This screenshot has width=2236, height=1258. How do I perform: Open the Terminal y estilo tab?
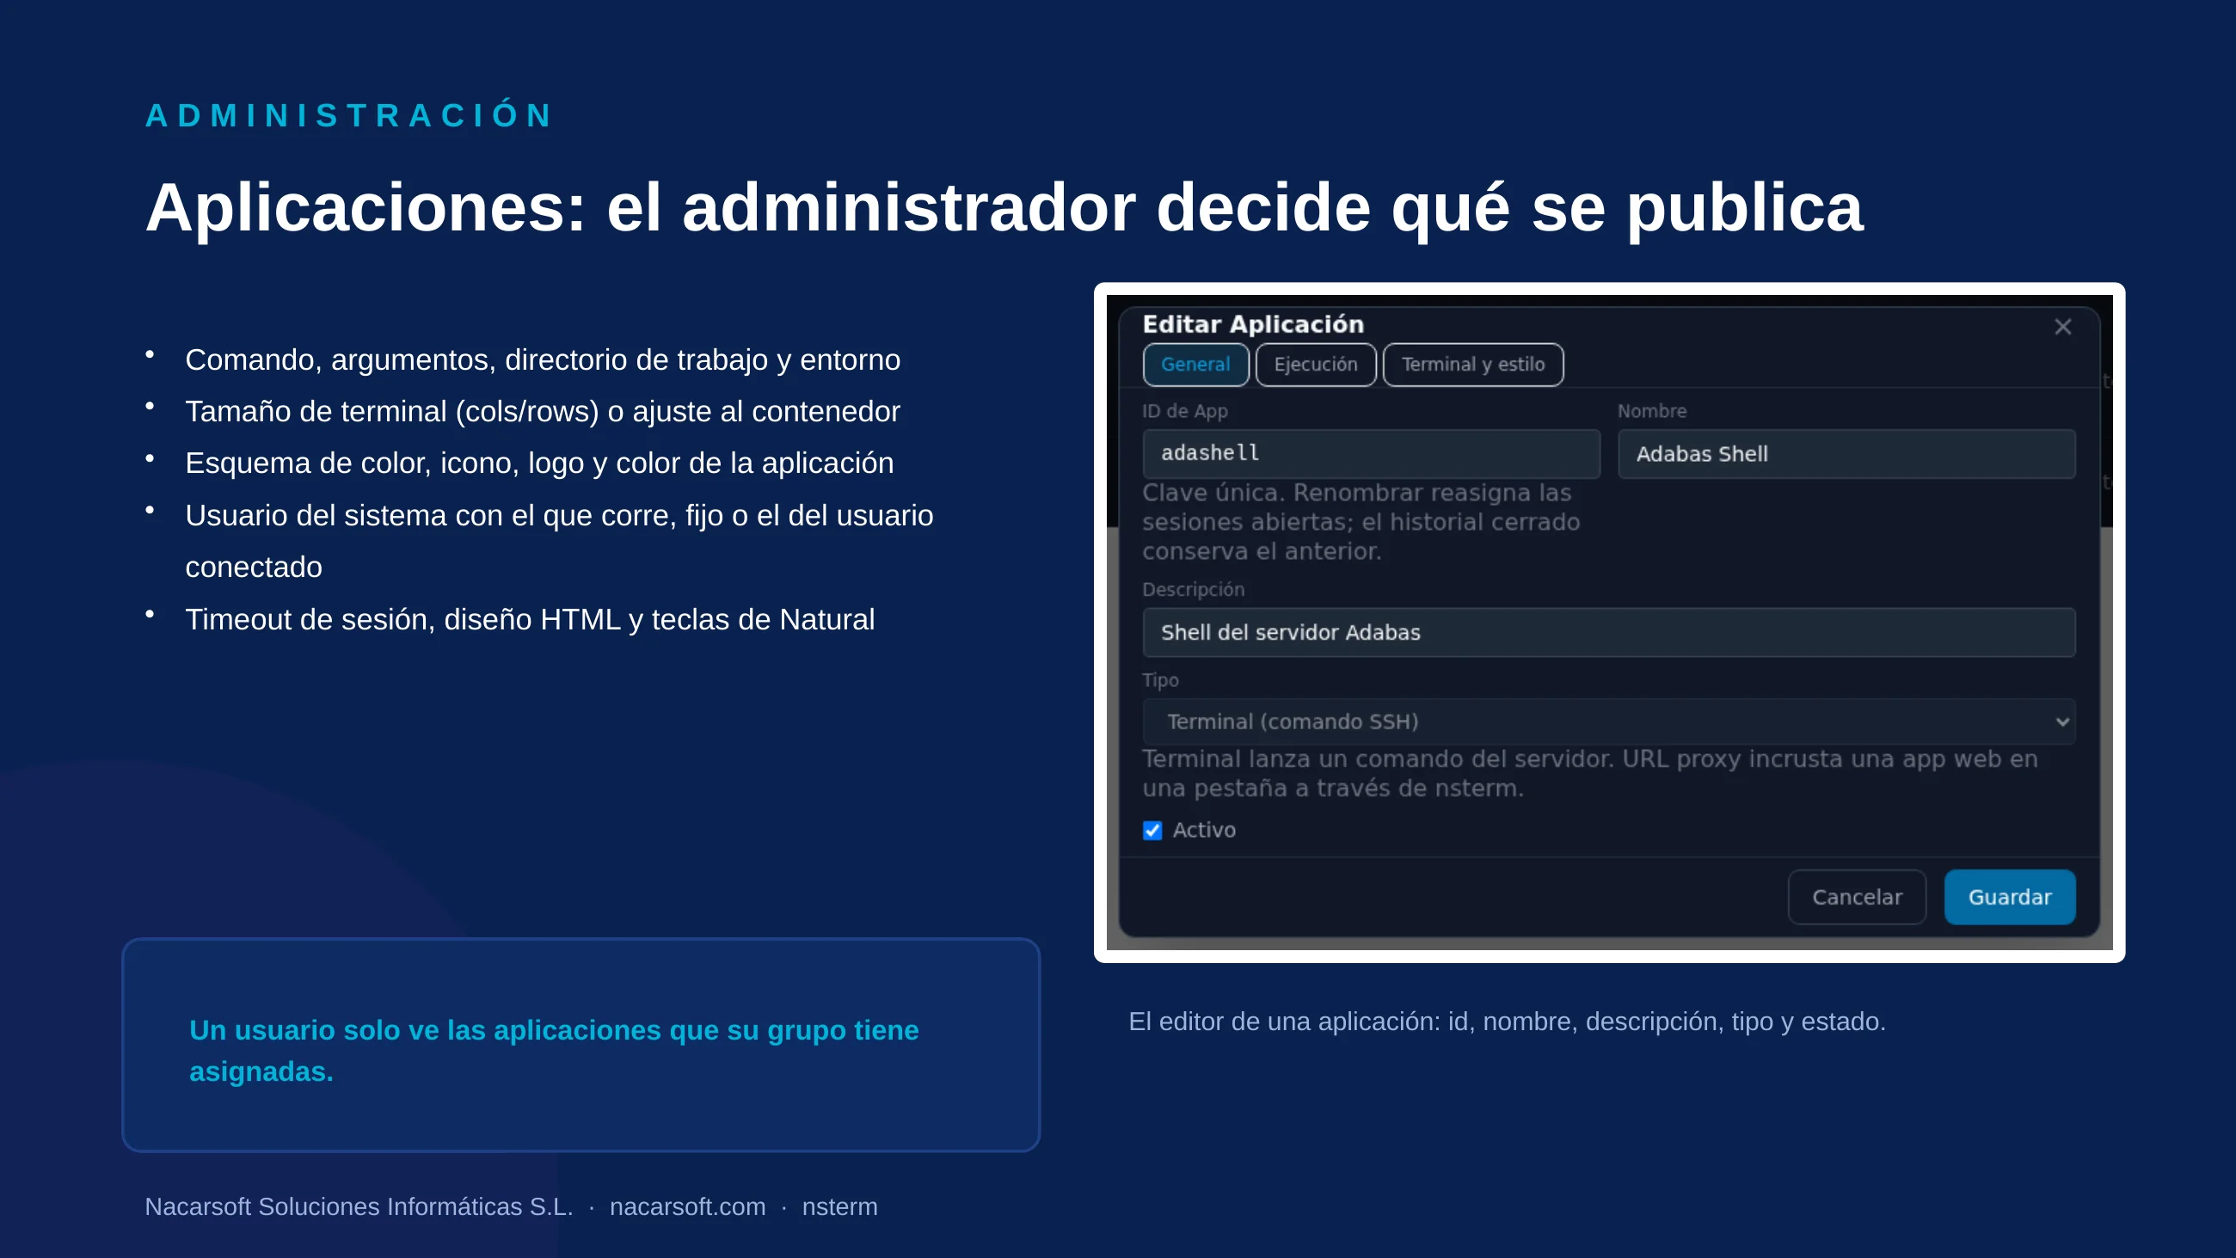point(1472,365)
